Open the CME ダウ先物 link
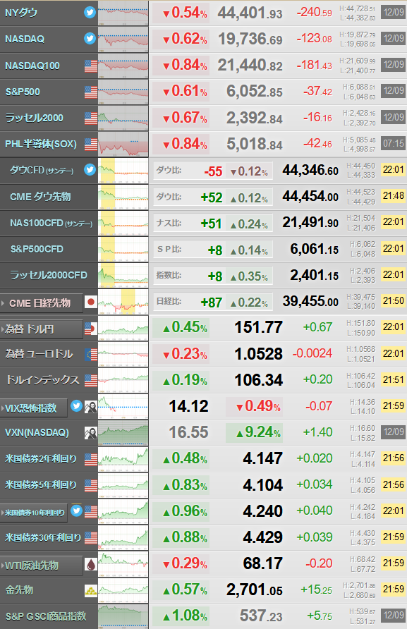 pos(40,197)
